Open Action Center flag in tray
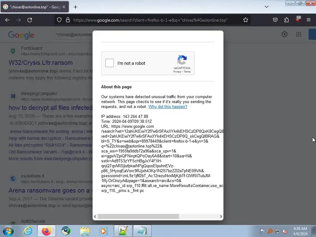The width and height of the screenshot is (316, 237). pyautogui.click(x=262, y=231)
